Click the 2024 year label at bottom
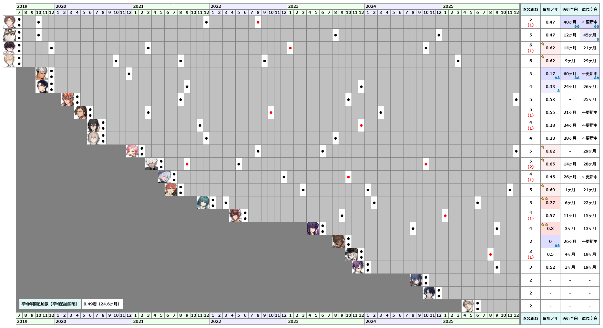This screenshot has width=603, height=328. (371, 321)
